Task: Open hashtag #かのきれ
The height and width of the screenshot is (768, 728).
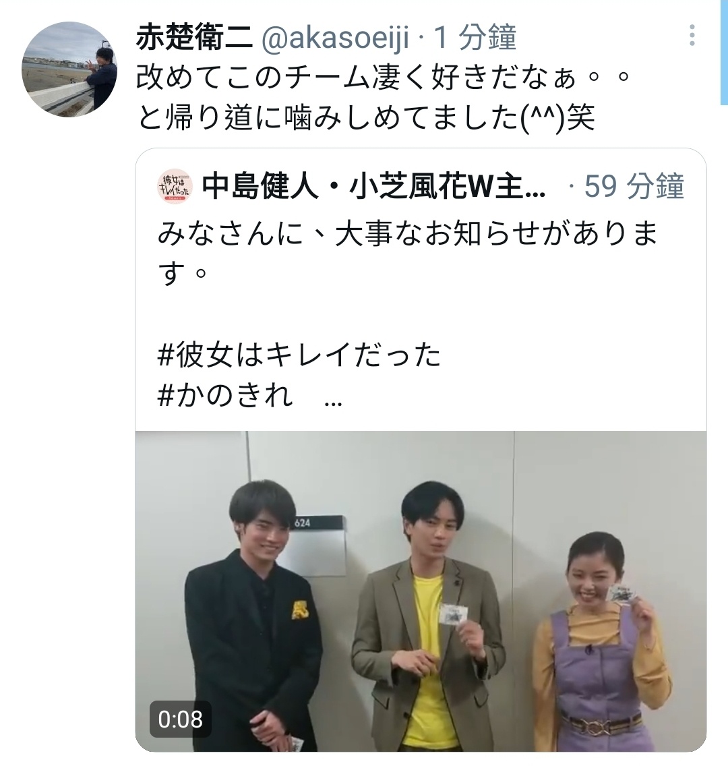Action: click(x=226, y=396)
